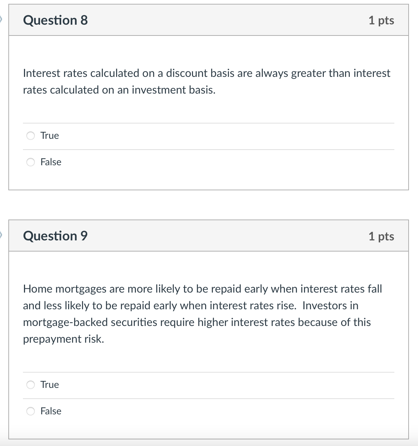Click the True label text in Question 9
The height and width of the screenshot is (446, 418).
tap(49, 385)
